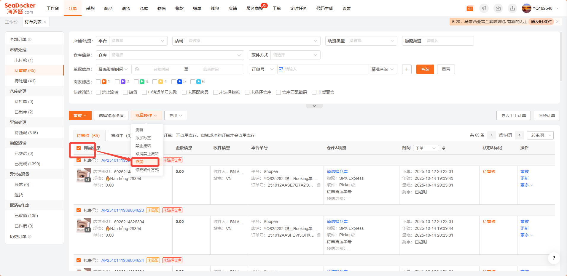567x276 pixels.
Task: Click the announcement megaphone icon
Action: tap(484, 8)
